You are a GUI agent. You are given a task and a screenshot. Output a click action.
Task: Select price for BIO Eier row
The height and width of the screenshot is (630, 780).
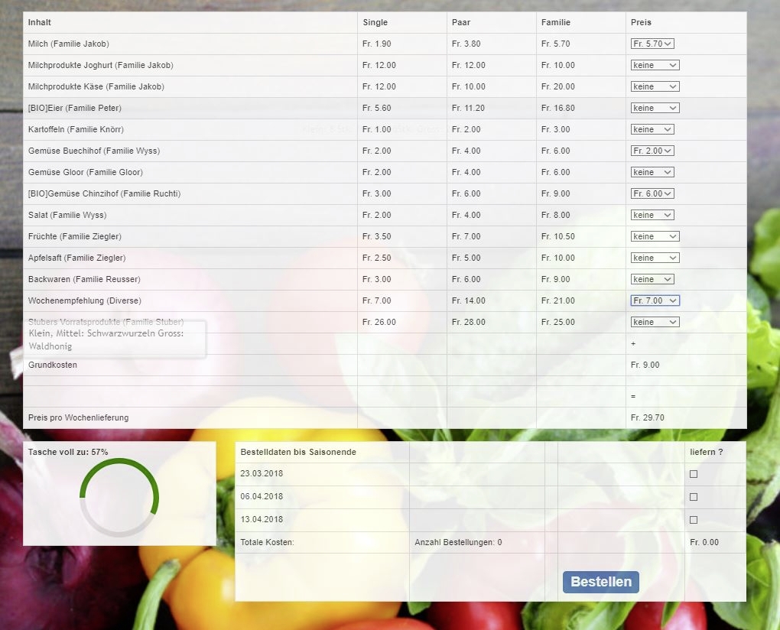(x=655, y=109)
